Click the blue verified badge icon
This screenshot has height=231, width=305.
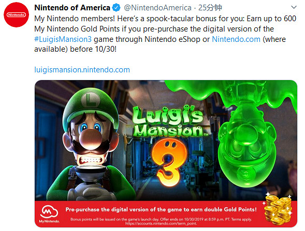coord(117,8)
